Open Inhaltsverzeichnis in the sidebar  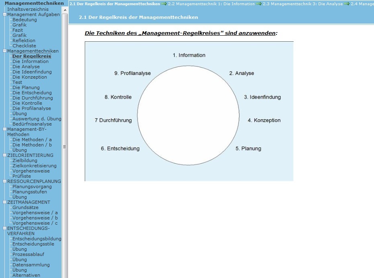click(28, 9)
